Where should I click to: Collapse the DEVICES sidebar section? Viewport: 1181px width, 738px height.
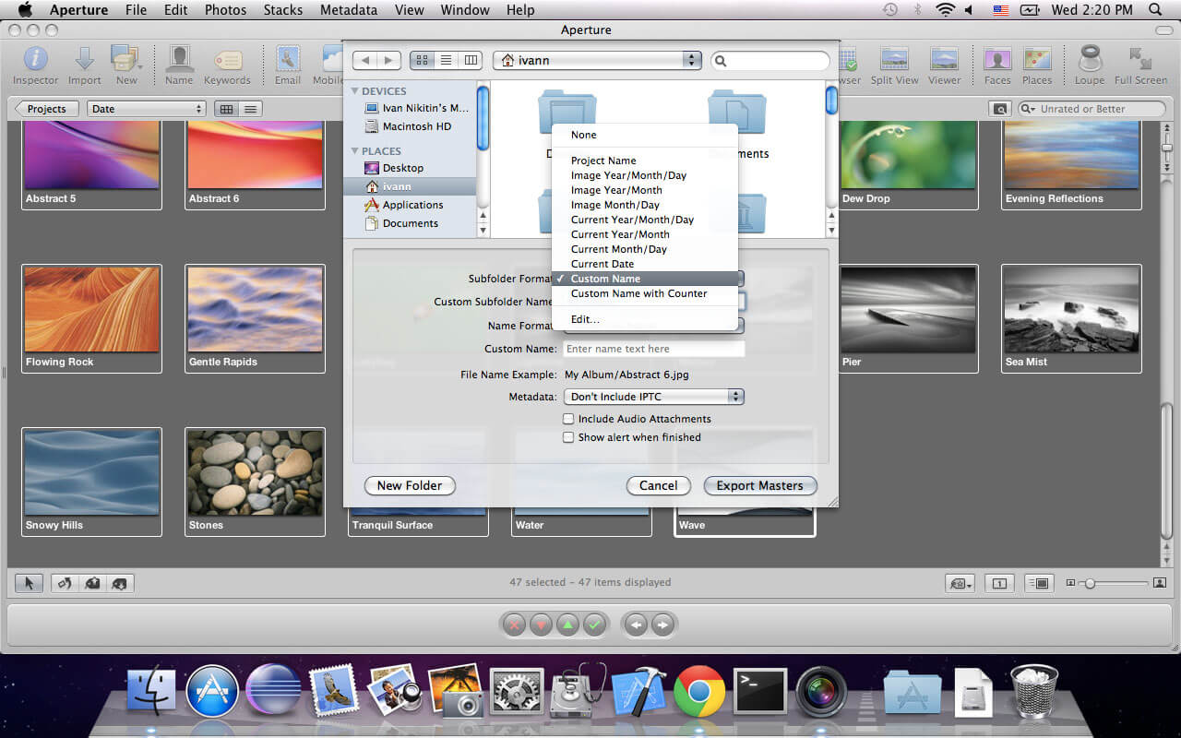coord(355,91)
